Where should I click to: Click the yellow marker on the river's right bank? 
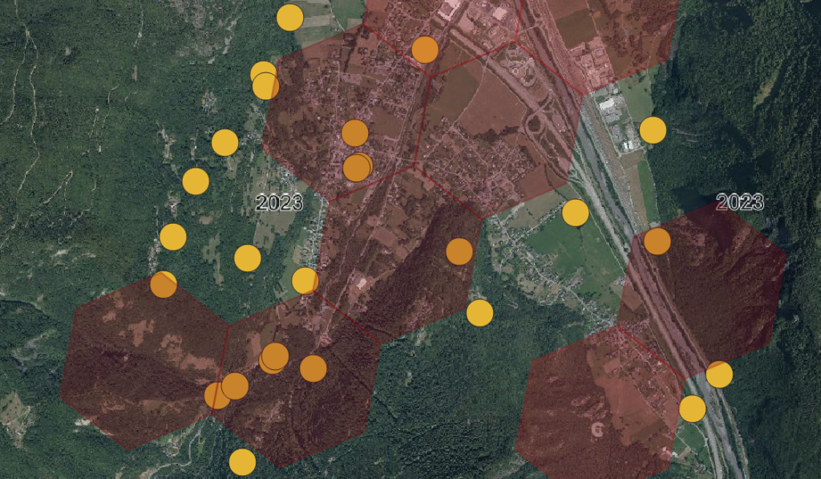(719, 374)
